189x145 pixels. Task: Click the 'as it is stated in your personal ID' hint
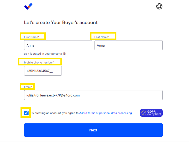tap(45, 54)
